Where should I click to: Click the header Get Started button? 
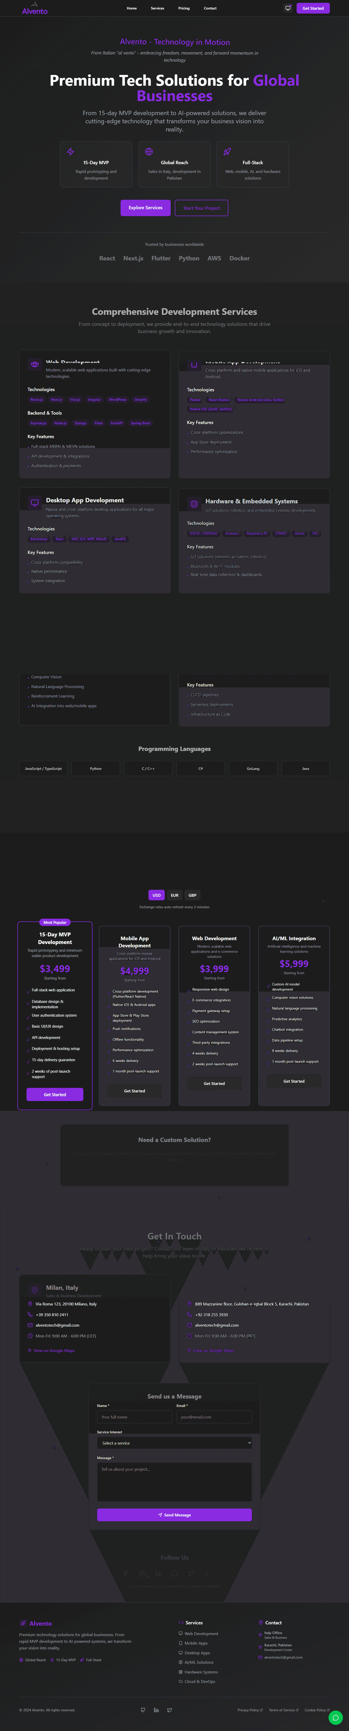(x=313, y=8)
